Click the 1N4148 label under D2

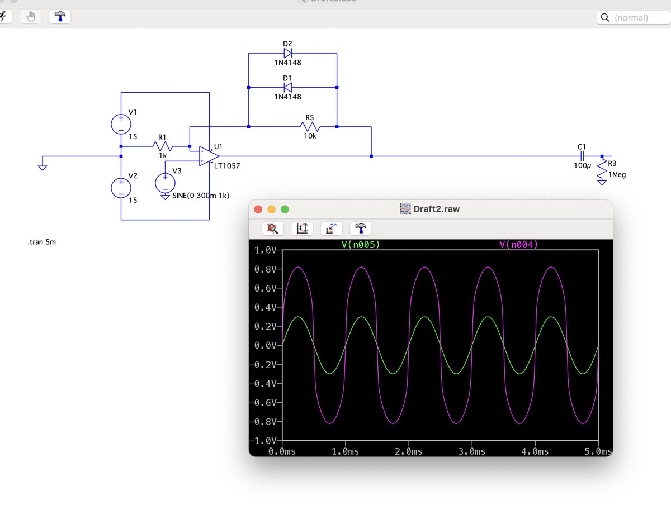(x=287, y=63)
